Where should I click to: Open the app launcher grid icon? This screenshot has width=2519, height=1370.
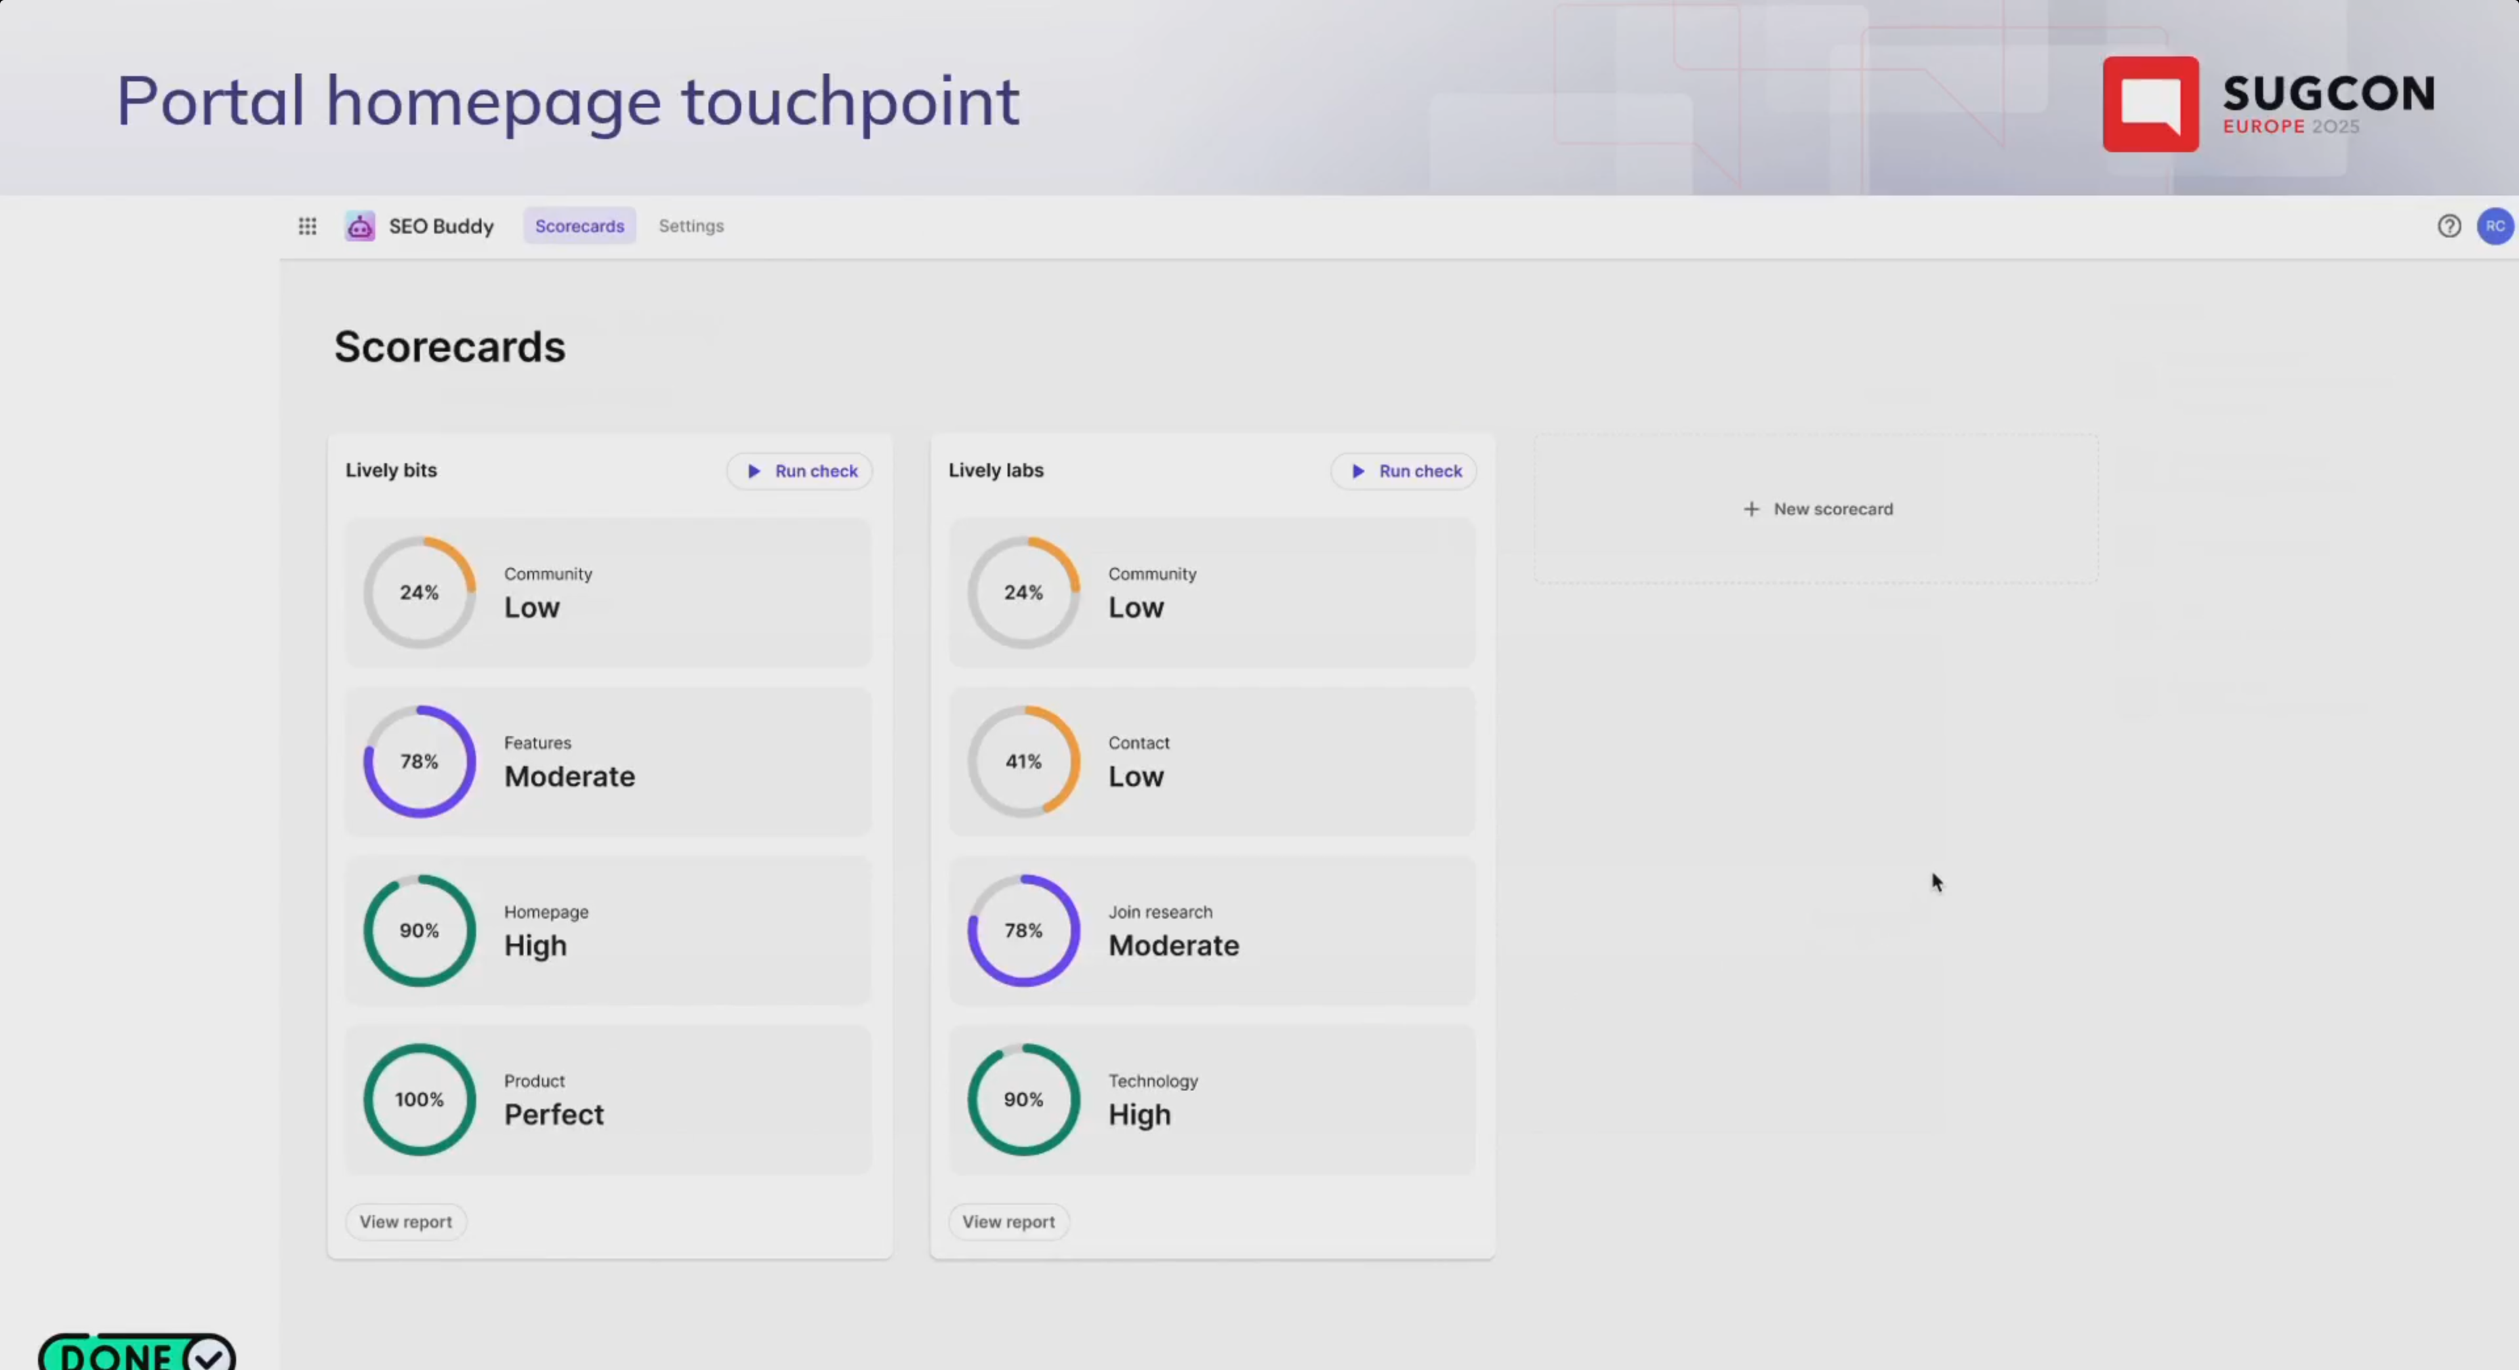click(x=307, y=226)
